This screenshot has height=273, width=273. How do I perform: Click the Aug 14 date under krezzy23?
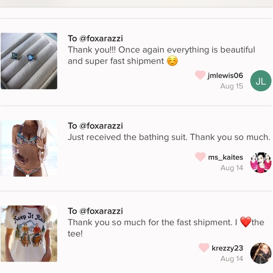pyautogui.click(x=232, y=259)
